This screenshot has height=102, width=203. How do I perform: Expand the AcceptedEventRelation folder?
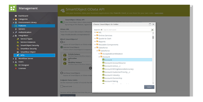(x=99, y=54)
